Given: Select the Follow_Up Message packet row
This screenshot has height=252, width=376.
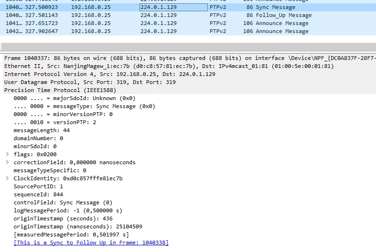Looking at the screenshot, I should 188,15.
